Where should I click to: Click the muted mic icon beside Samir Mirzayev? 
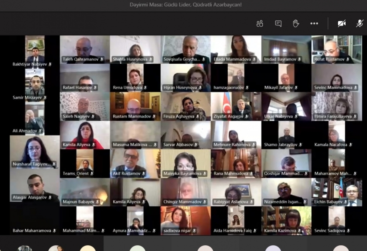[45, 98]
